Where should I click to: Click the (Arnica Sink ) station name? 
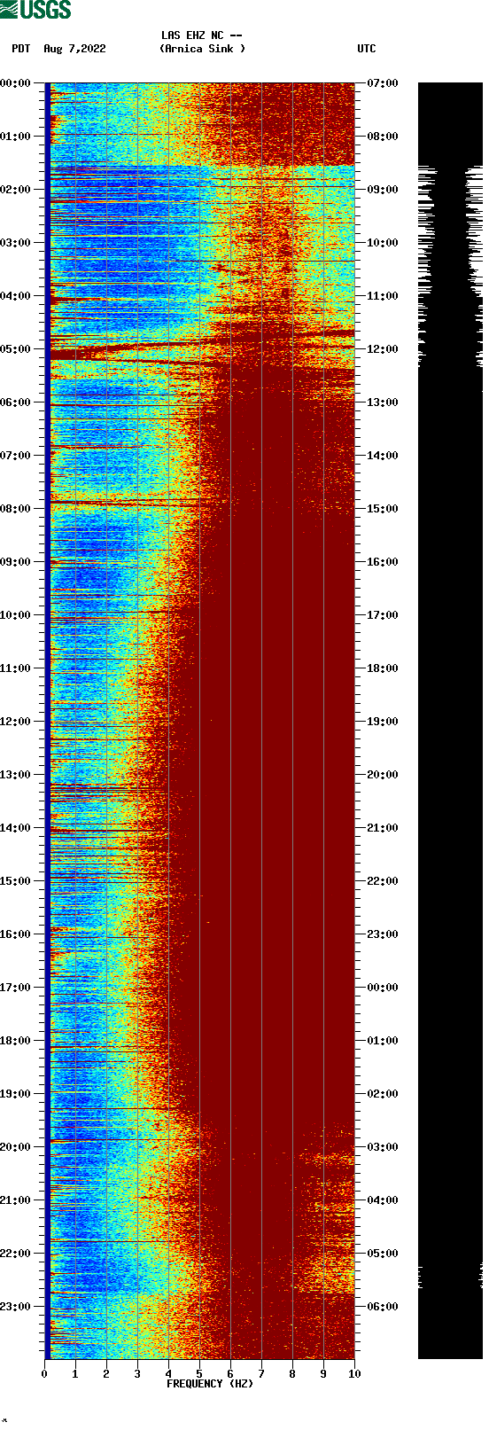point(202,49)
